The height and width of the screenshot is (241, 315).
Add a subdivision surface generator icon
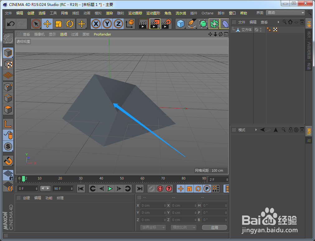click(x=203, y=24)
